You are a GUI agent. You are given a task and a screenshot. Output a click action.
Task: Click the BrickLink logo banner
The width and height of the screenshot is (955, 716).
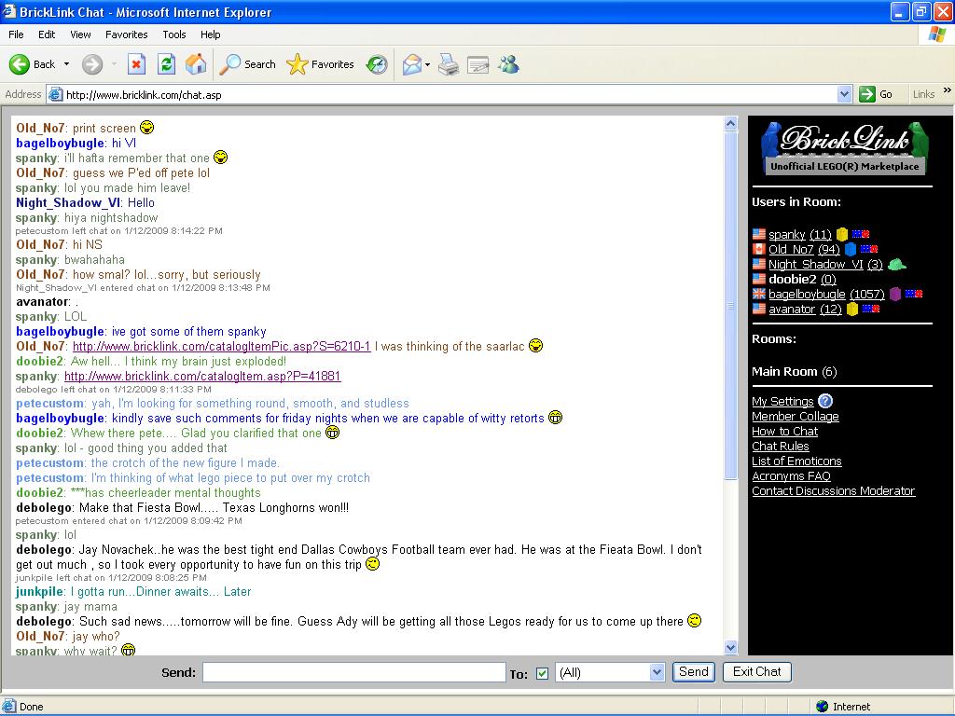[845, 148]
